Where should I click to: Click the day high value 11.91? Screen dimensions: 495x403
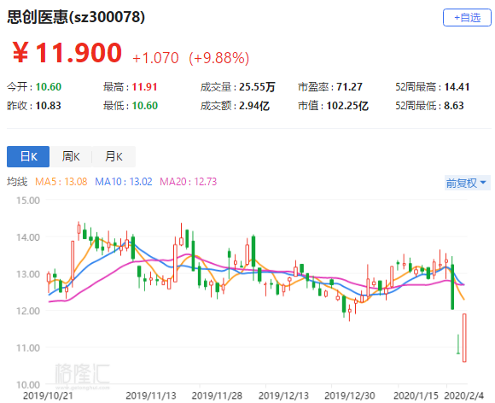pos(144,86)
